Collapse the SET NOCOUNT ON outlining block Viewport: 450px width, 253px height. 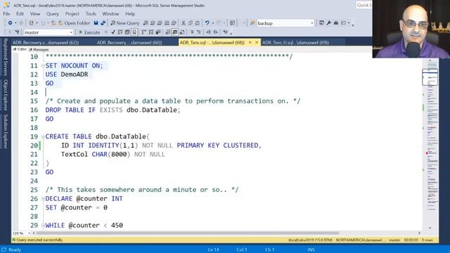point(43,65)
